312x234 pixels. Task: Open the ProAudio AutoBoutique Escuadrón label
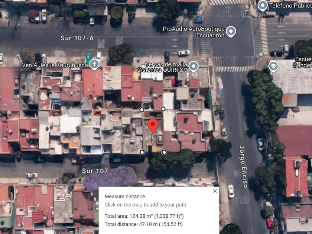click(x=194, y=32)
